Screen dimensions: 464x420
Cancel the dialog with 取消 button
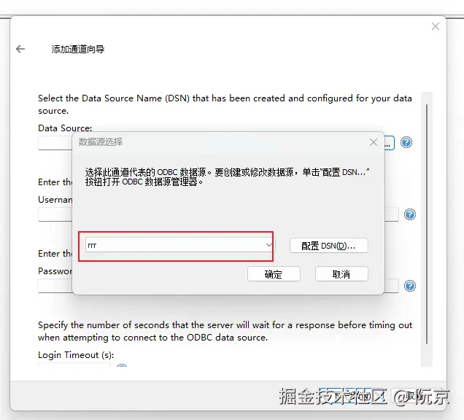tap(341, 274)
